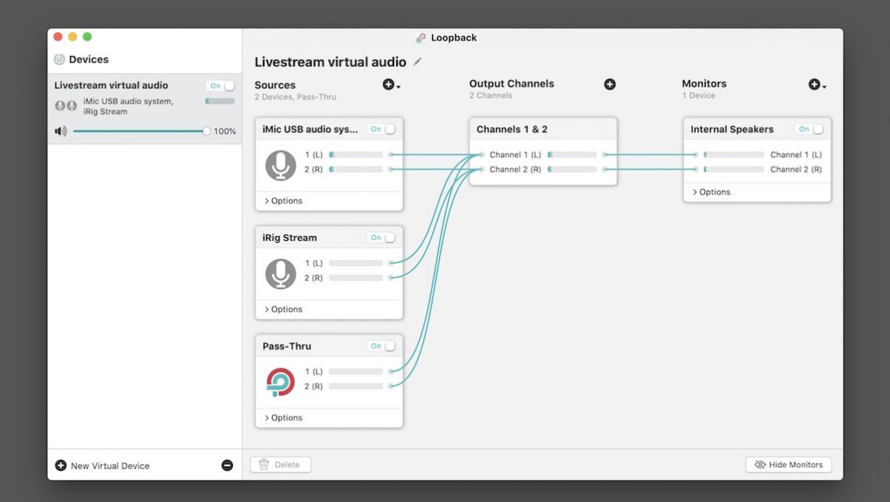Image resolution: width=890 pixels, height=502 pixels.
Task: Click Internal Speakers Channel 1 (L) input connector
Action: pyautogui.click(x=696, y=155)
